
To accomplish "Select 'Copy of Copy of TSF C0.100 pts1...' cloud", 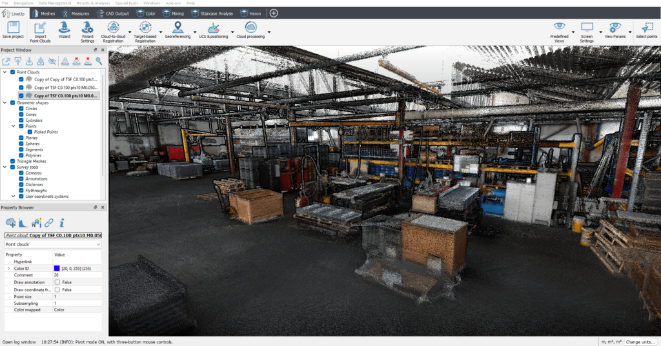I will click(x=65, y=79).
